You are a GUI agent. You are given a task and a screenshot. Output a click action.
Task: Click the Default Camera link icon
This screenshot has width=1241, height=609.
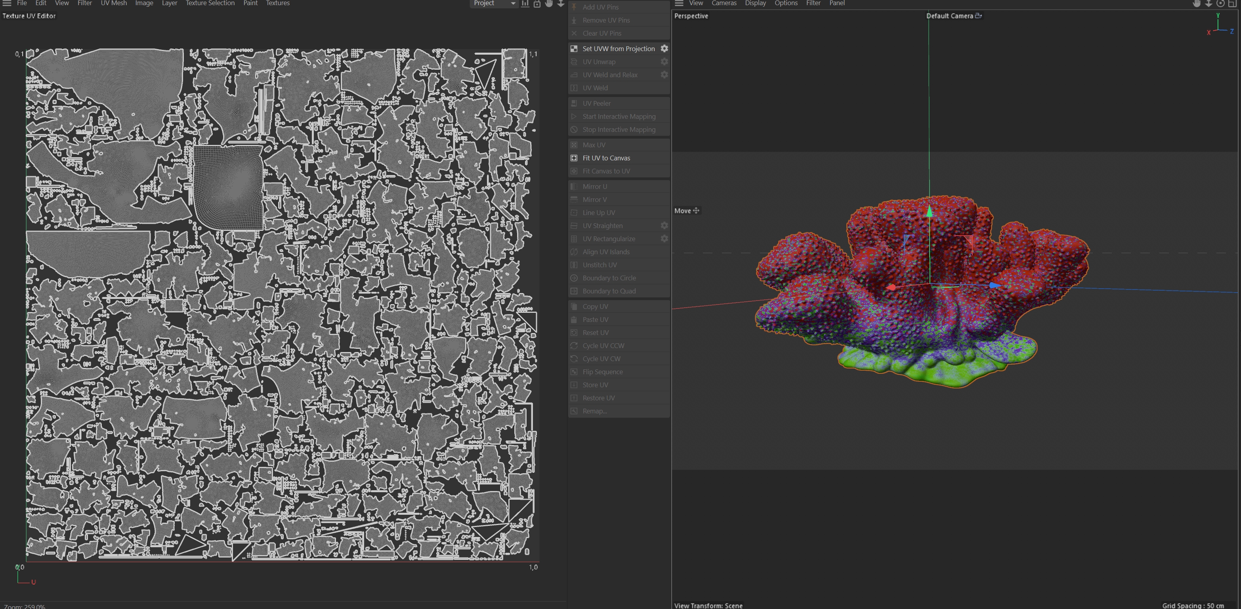(978, 16)
